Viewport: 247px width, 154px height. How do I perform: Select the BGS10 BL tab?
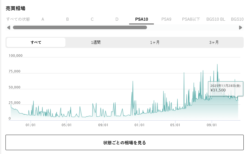pos(216,19)
